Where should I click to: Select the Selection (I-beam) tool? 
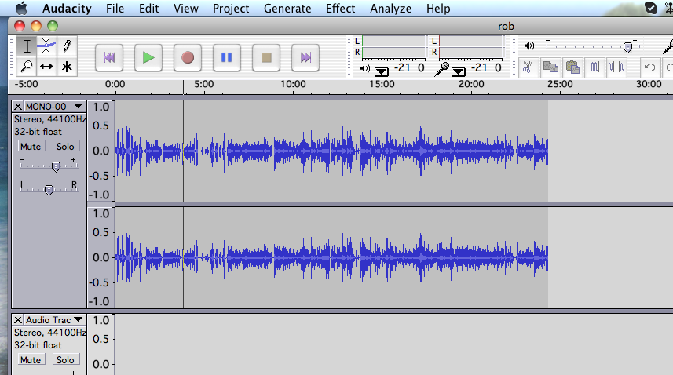point(27,46)
